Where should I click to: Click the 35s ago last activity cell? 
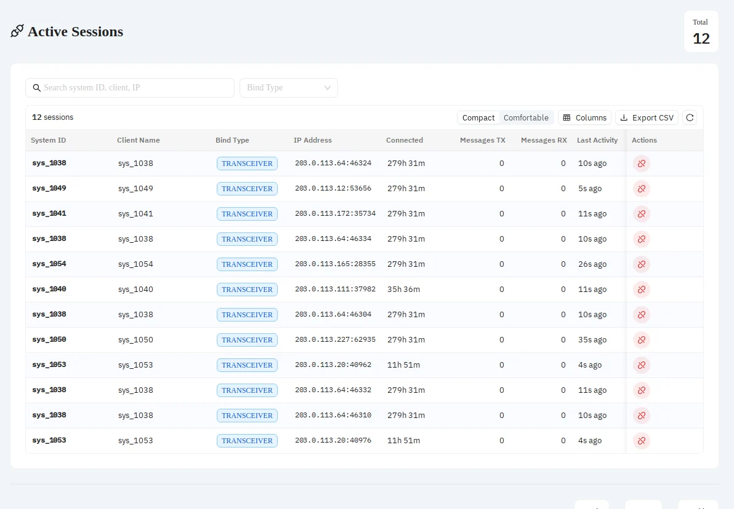(x=592, y=340)
